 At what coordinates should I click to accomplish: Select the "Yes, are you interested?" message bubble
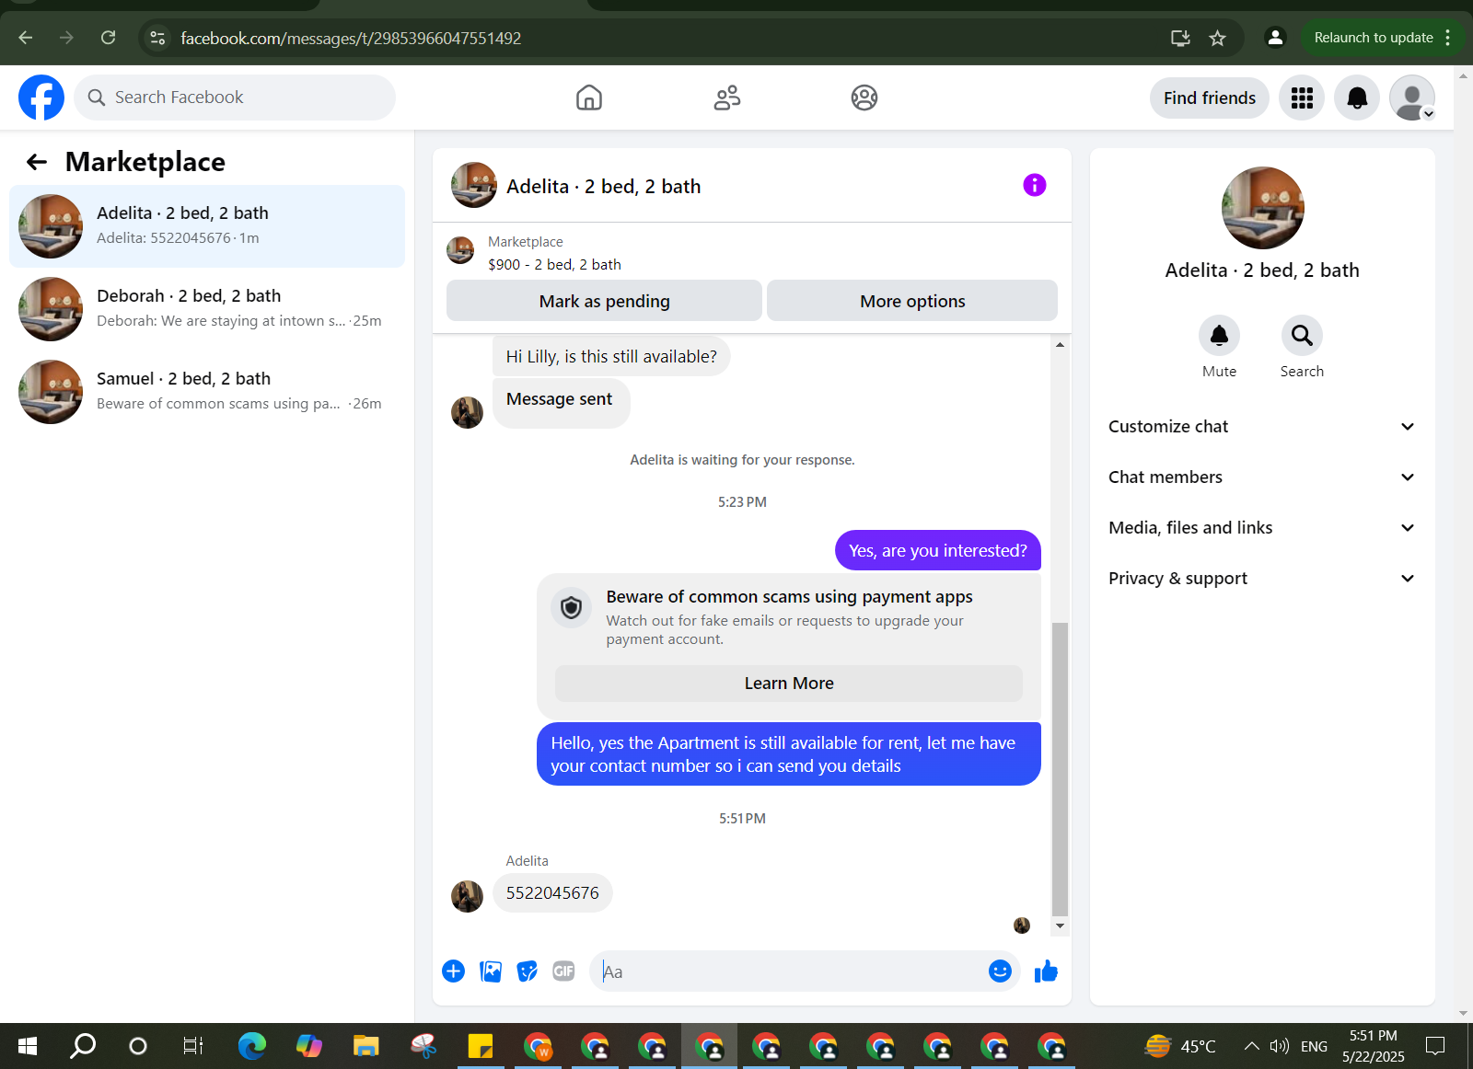point(938,550)
